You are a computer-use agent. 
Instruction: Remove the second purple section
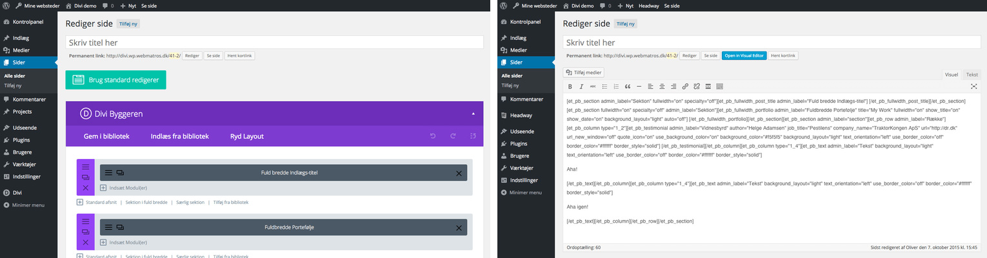click(85, 243)
